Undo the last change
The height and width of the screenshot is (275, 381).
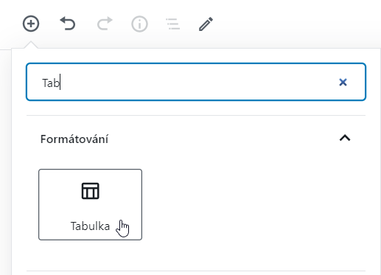(68, 24)
